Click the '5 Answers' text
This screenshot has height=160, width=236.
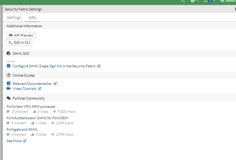[19, 123]
